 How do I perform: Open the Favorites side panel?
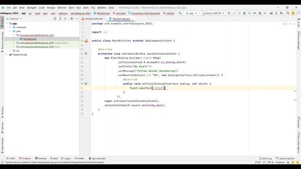click(2, 128)
